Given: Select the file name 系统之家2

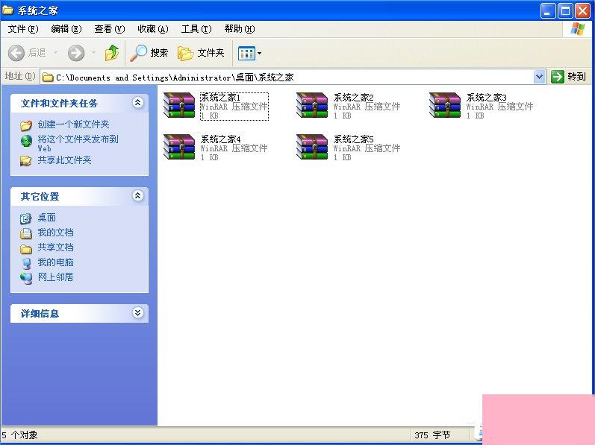Looking at the screenshot, I should click(353, 98).
